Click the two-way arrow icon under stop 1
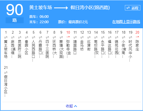This screenshot has width=143, height=111. (x=6, y=37)
